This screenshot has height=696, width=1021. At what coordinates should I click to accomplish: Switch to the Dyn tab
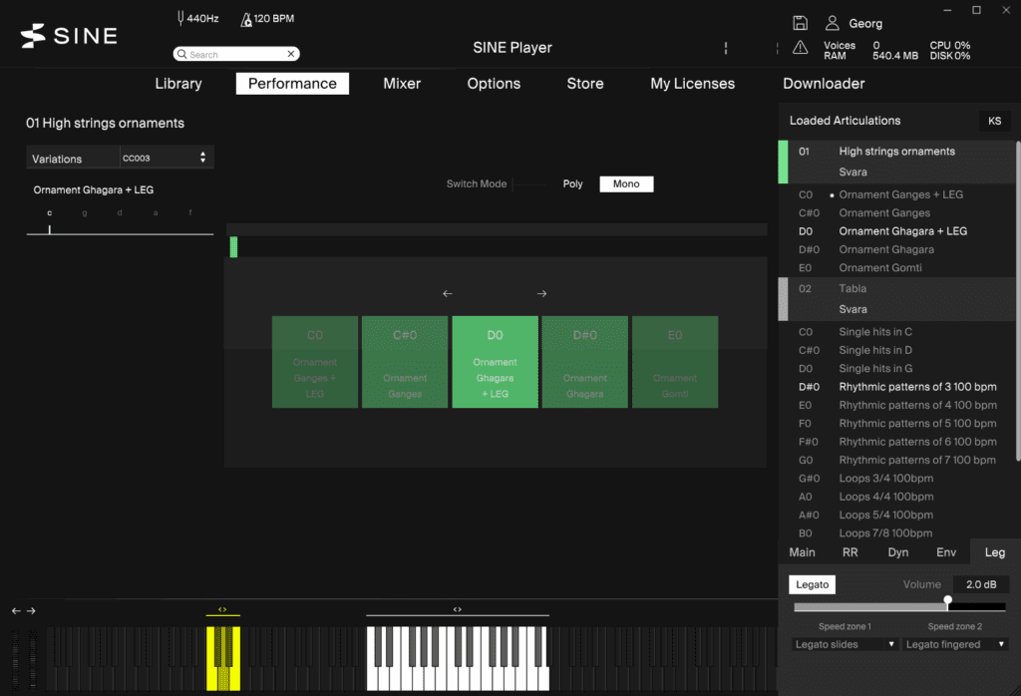pos(898,552)
